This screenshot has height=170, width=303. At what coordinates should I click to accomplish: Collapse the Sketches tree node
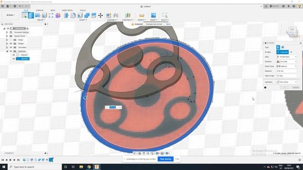(7, 51)
